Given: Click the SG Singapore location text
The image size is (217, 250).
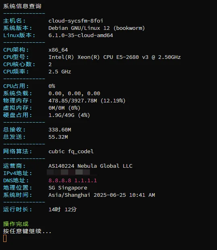Looking at the screenshot, I should click(68, 188).
